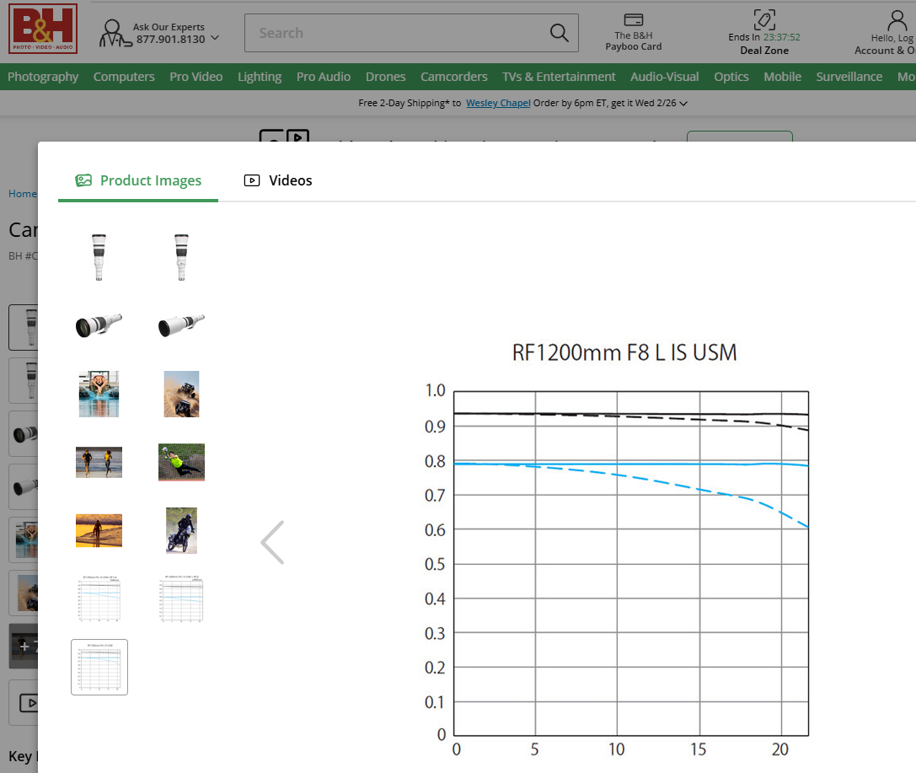The image size is (916, 773).
Task: Select the swimmer sample photo thumbnail
Action: (99, 394)
